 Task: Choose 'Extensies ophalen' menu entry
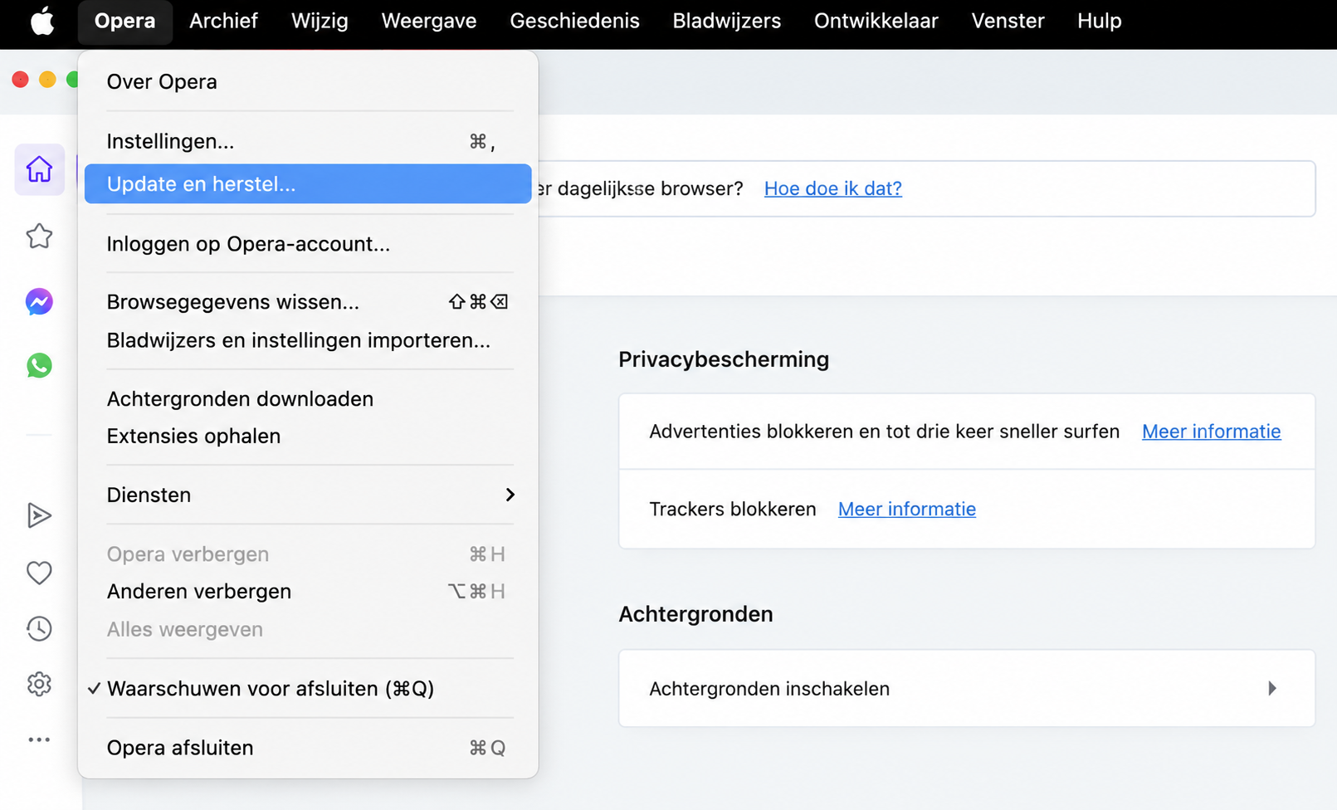pos(308,436)
